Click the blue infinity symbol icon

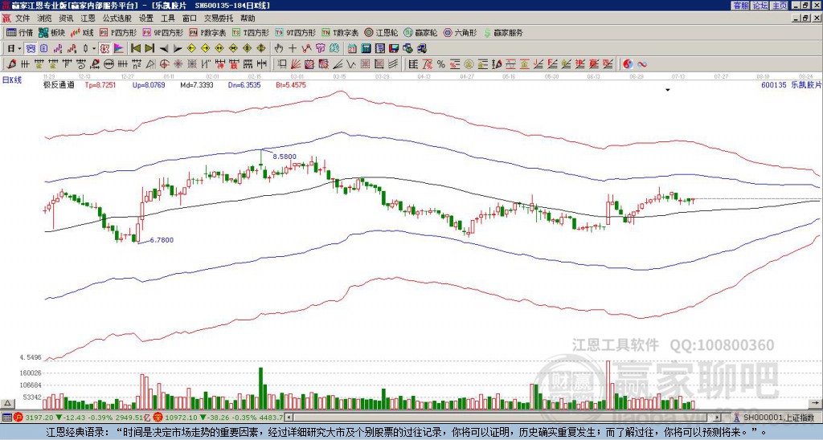click(642, 64)
